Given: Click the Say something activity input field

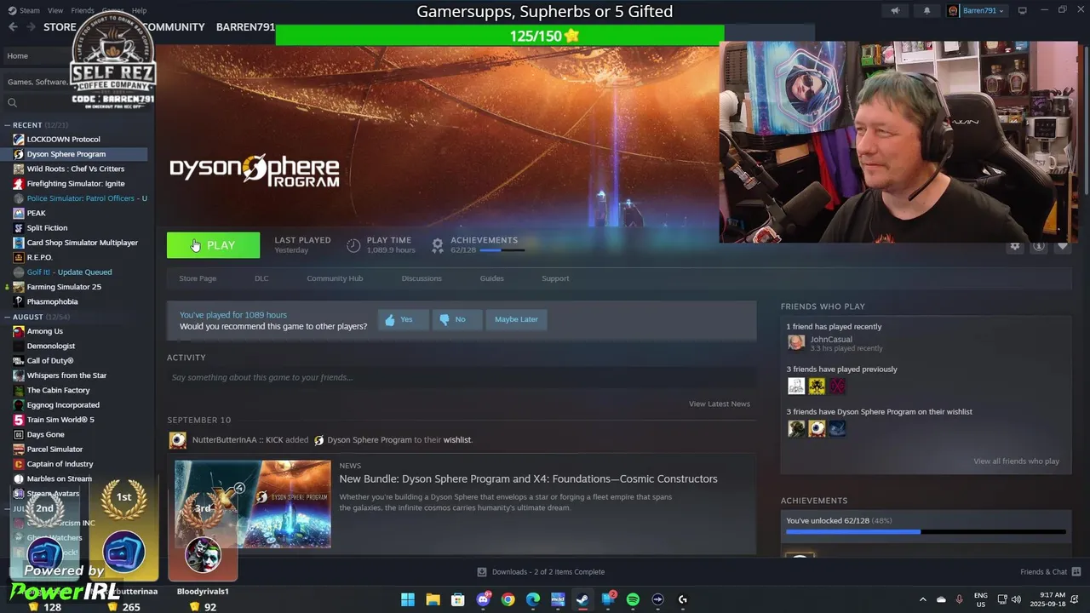Looking at the screenshot, I should tap(461, 377).
